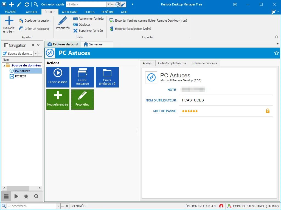Pin the Navigation panel

click(x=33, y=45)
